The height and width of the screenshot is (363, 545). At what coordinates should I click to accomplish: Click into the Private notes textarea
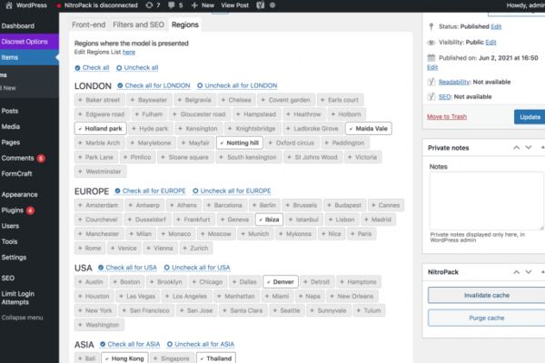(486, 201)
